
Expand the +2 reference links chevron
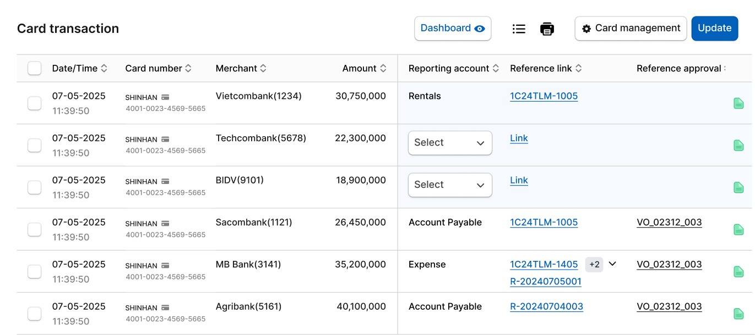click(x=612, y=264)
